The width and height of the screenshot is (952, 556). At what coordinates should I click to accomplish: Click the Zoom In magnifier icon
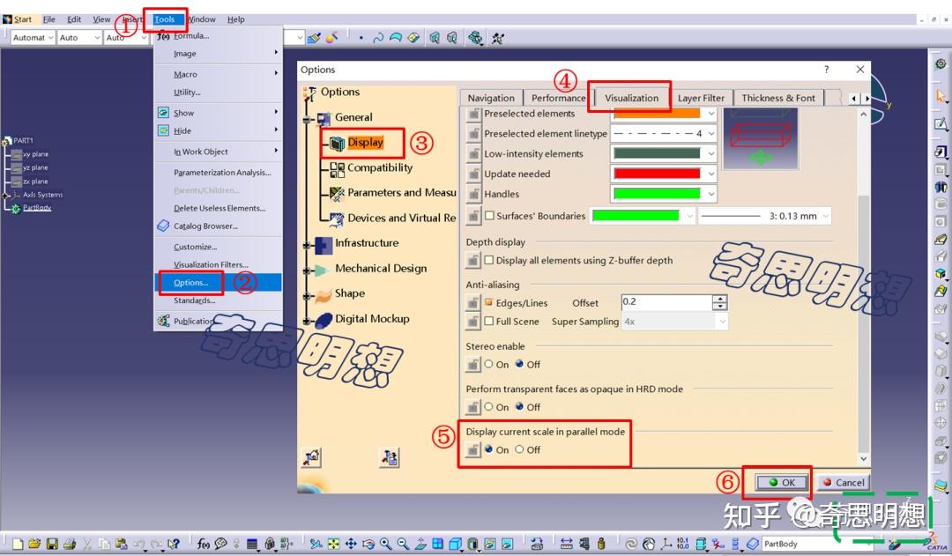[x=385, y=544]
